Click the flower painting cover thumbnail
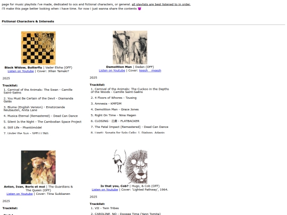Viewport: 287px width, 215px height. click(38, 167)
